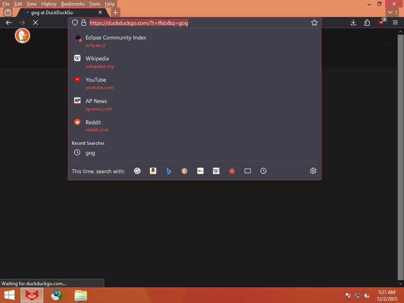Open the network tray icon
This screenshot has width=404, height=303.
[x=357, y=295]
